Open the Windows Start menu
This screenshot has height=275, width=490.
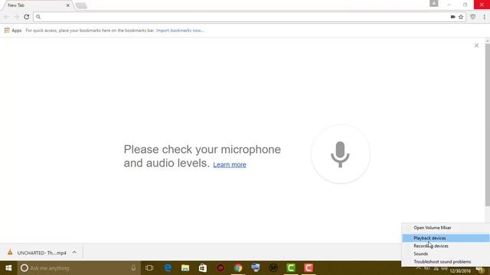(8, 268)
